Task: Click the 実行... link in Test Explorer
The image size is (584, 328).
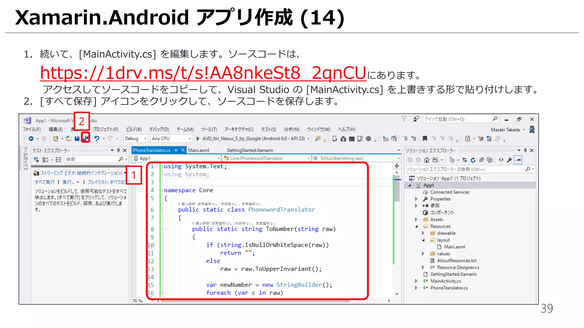Action: point(68,182)
